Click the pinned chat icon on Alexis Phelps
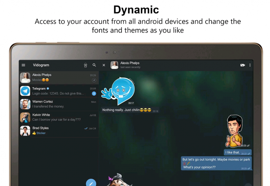 point(94,80)
